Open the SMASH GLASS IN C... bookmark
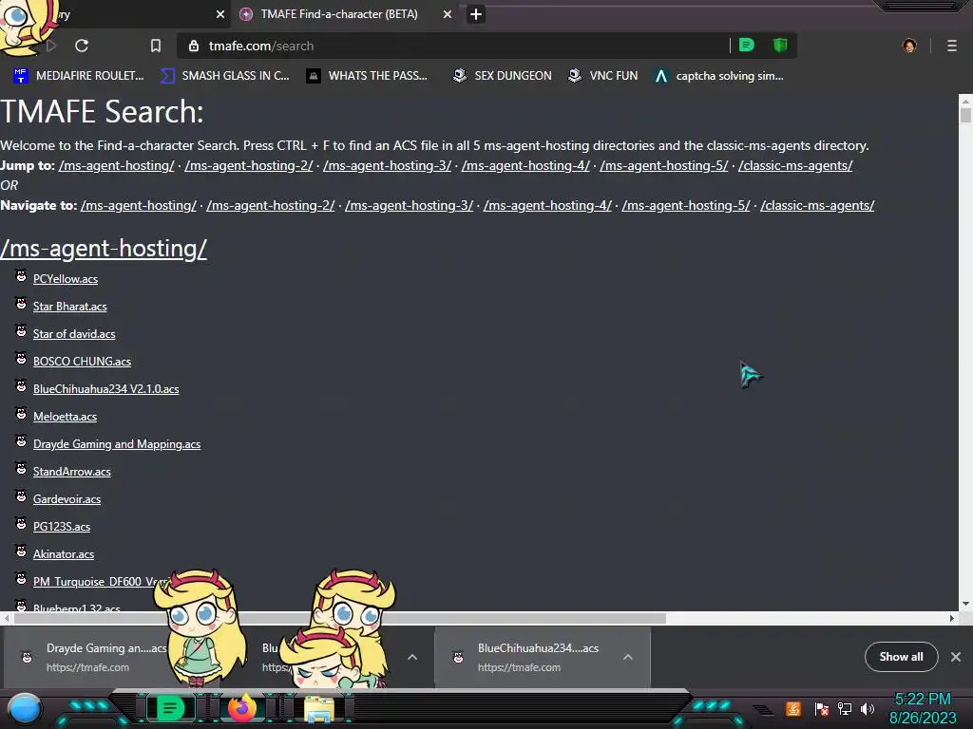The height and width of the screenshot is (729, 973). click(x=225, y=76)
